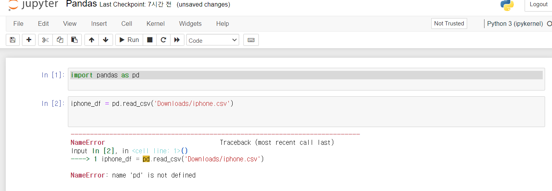The width and height of the screenshot is (552, 191).
Task: Click into the import pandas code cell
Action: tap(307, 75)
